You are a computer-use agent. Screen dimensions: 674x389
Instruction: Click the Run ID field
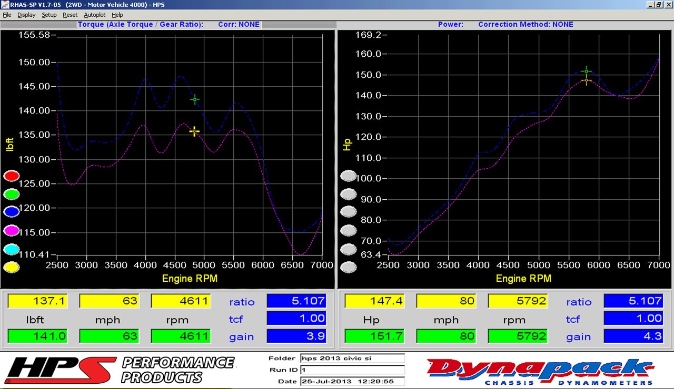pyautogui.click(x=352, y=370)
